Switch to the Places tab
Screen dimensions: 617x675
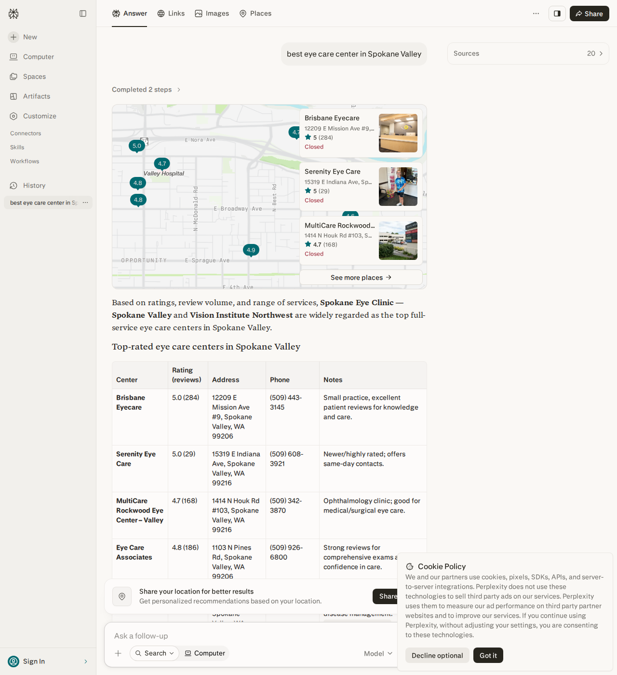(x=255, y=13)
